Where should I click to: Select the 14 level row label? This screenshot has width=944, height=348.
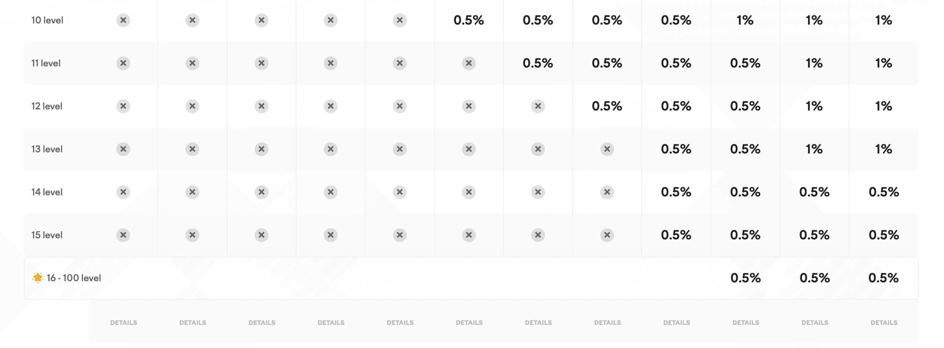click(47, 192)
